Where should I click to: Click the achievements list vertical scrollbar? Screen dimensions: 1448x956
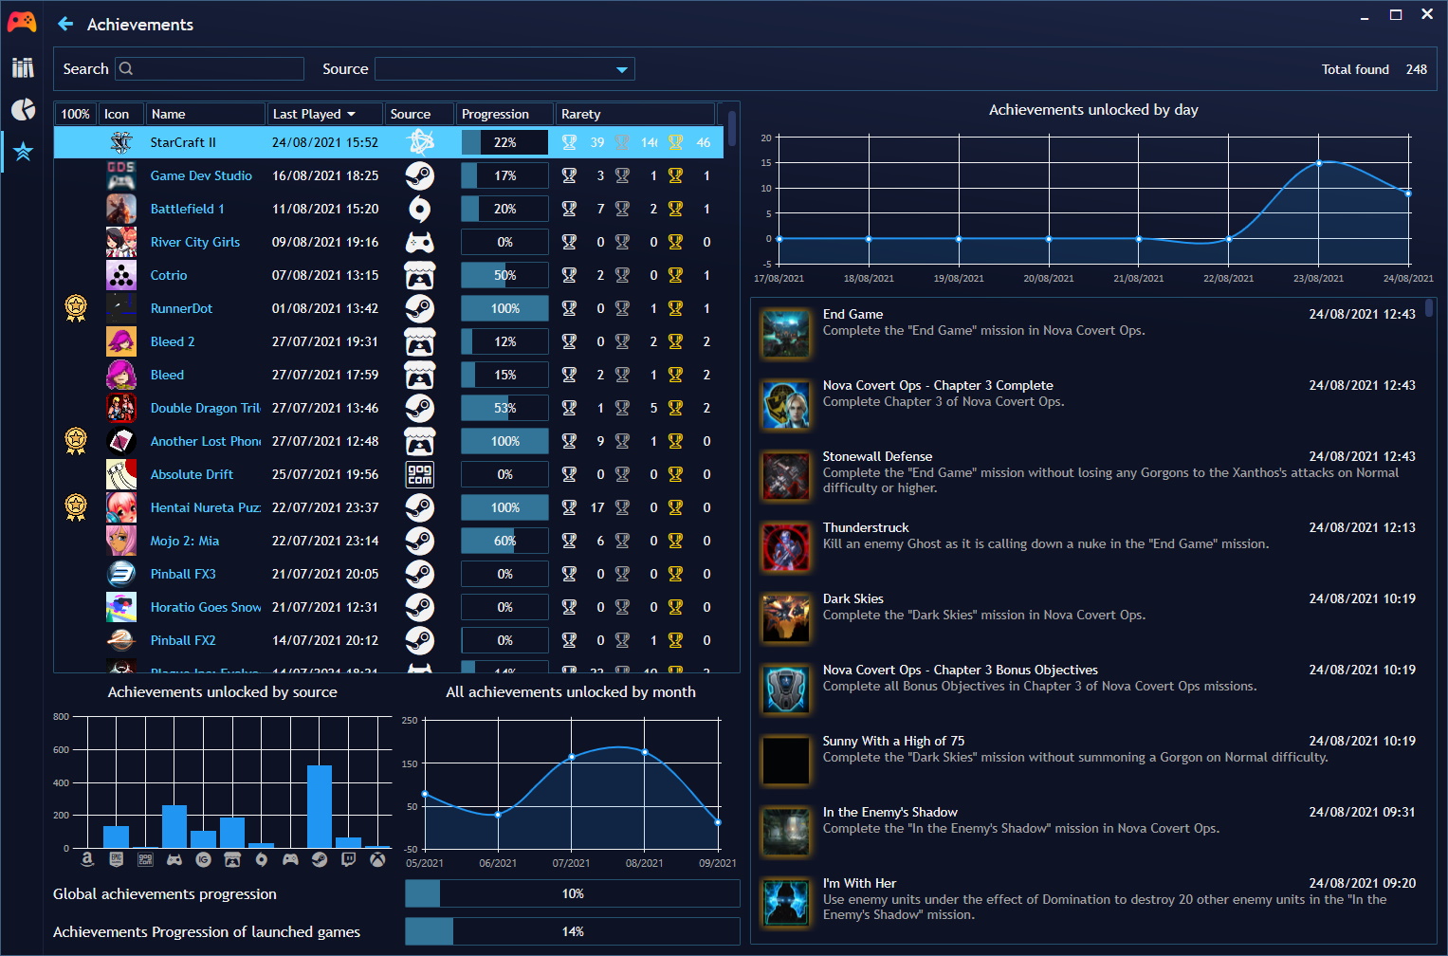1429,307
